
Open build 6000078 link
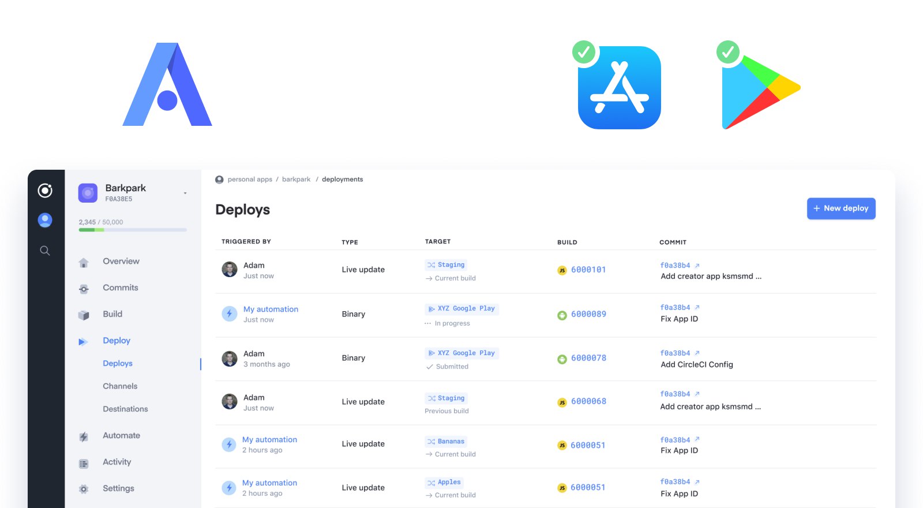pos(588,358)
